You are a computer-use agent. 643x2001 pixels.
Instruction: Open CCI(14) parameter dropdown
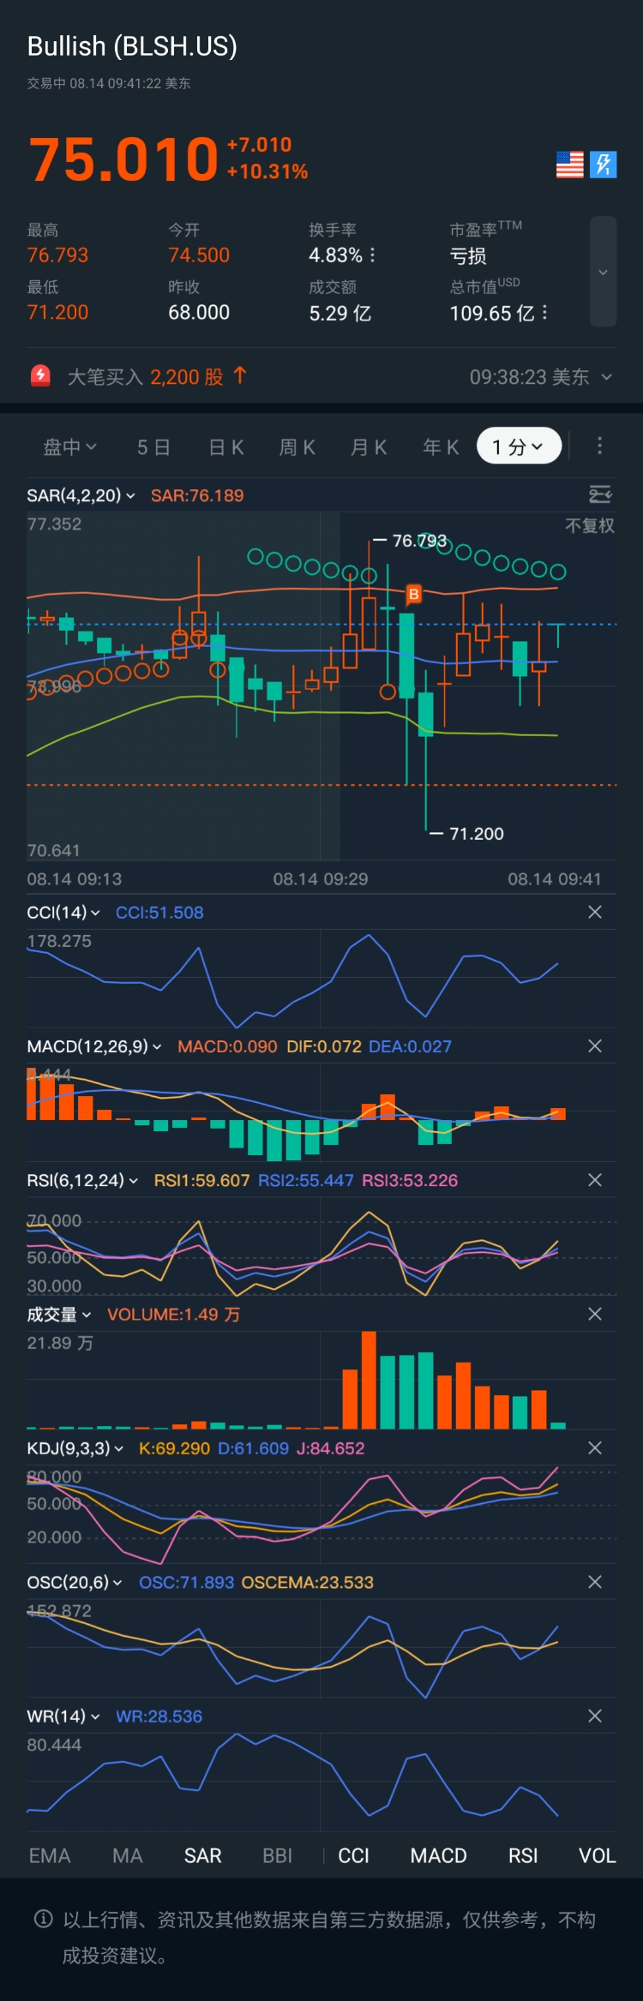tap(63, 912)
